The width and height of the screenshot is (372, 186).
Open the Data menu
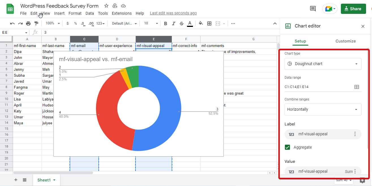coord(90,13)
